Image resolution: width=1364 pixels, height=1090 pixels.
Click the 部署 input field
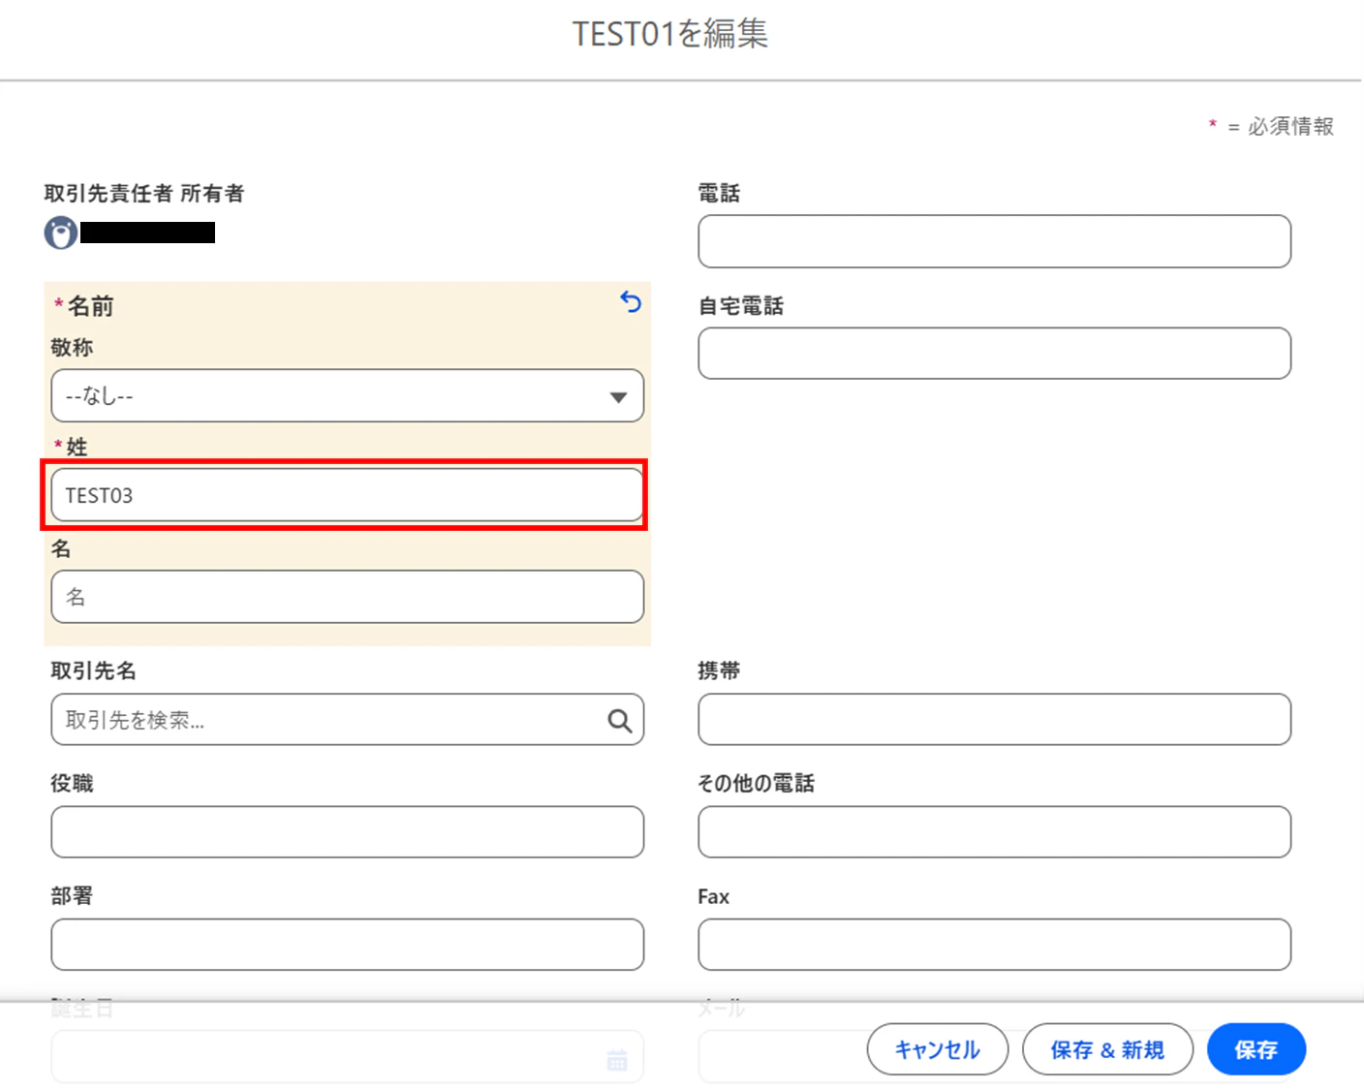pyautogui.click(x=347, y=945)
